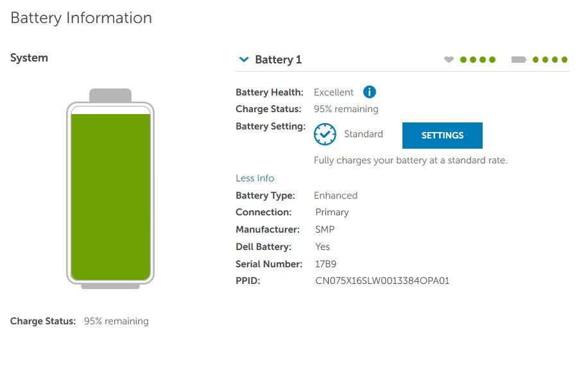Click the four green charge rating dots

[550, 60]
